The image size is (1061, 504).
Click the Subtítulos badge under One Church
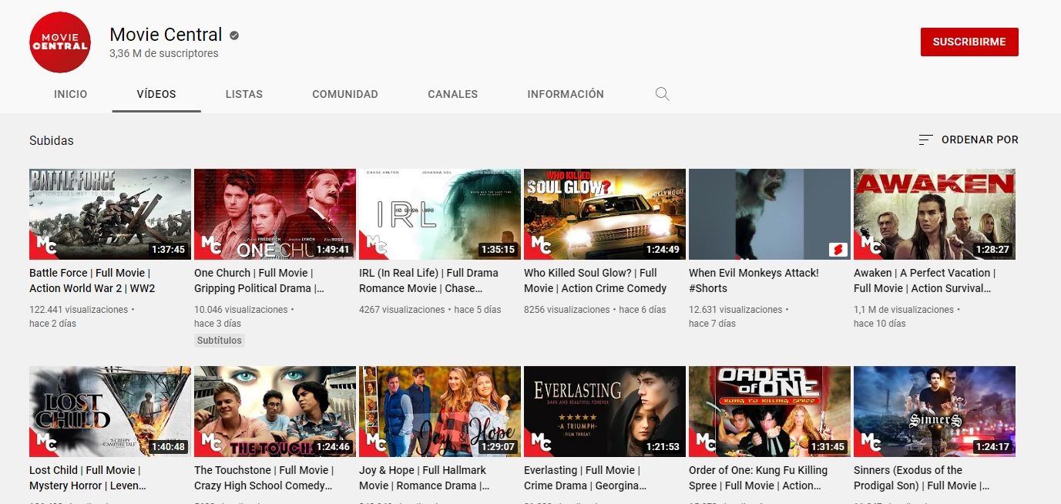pyautogui.click(x=219, y=341)
